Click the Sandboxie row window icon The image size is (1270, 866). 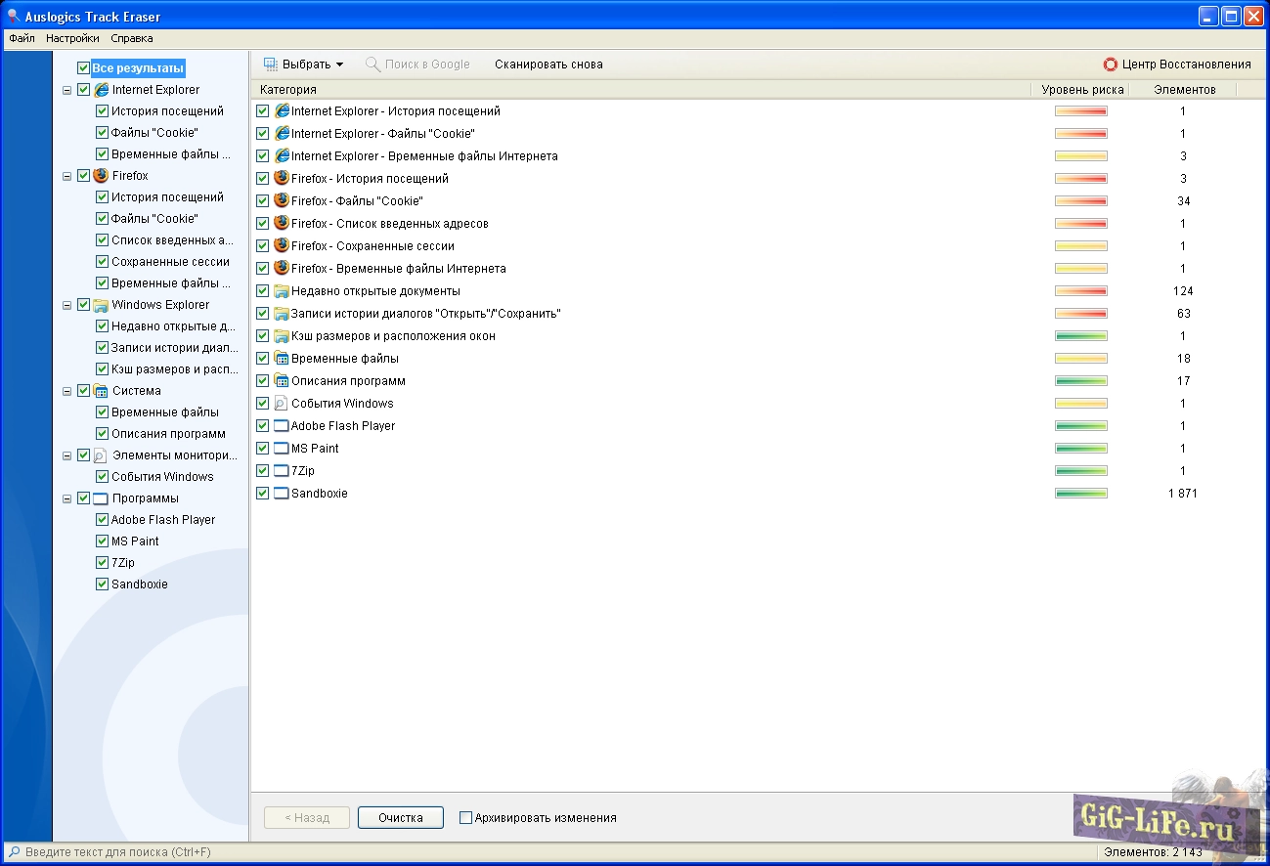(x=282, y=494)
